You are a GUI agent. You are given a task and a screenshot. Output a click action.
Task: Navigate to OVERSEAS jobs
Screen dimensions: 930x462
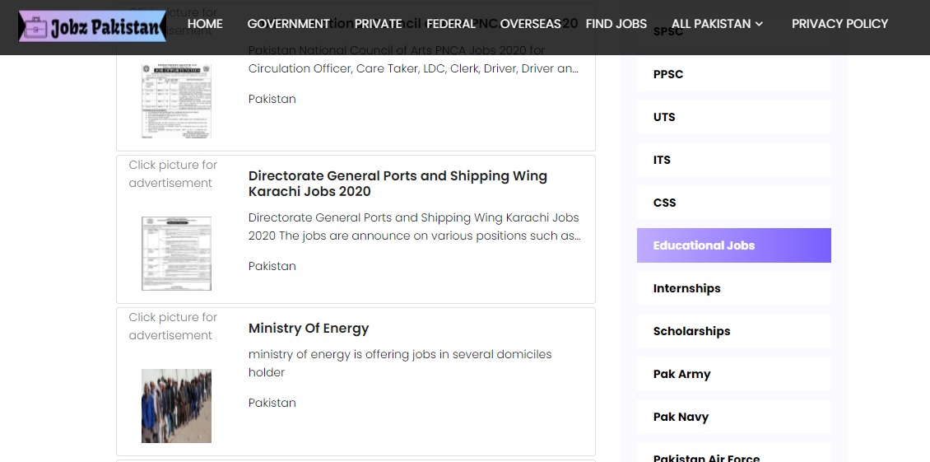pyautogui.click(x=530, y=24)
